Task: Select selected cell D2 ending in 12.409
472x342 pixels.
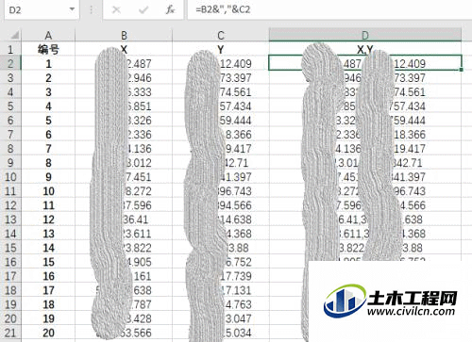Action: click(365, 63)
